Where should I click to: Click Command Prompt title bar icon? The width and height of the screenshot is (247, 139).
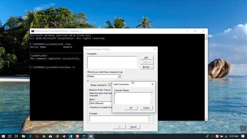[32, 31]
